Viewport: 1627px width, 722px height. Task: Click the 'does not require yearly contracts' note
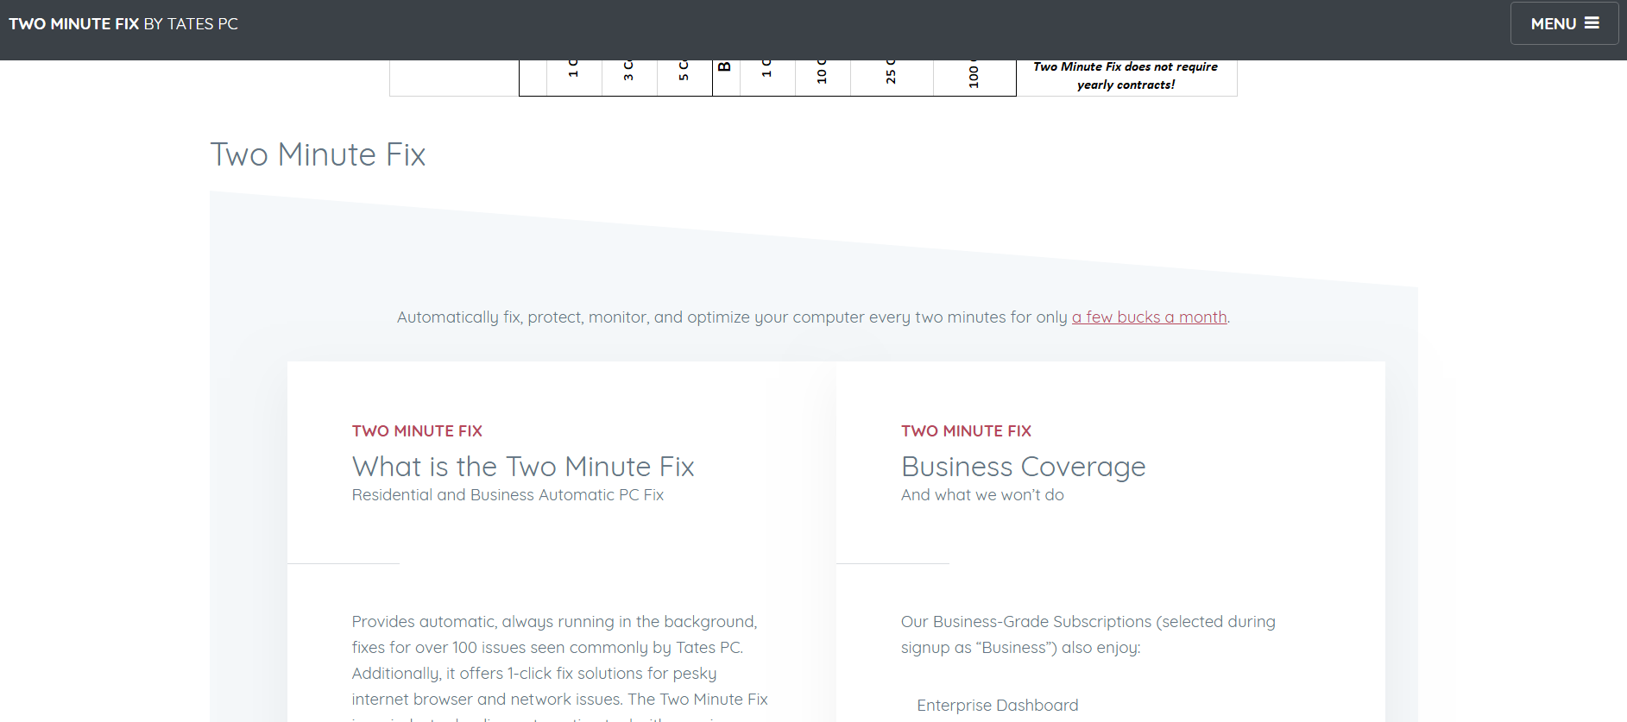click(1125, 76)
